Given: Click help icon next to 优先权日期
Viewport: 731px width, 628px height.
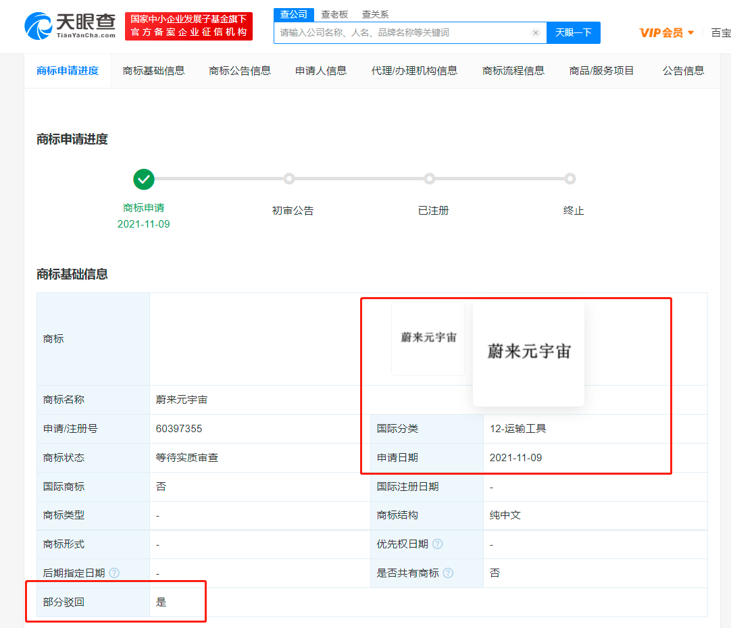Looking at the screenshot, I should point(438,544).
